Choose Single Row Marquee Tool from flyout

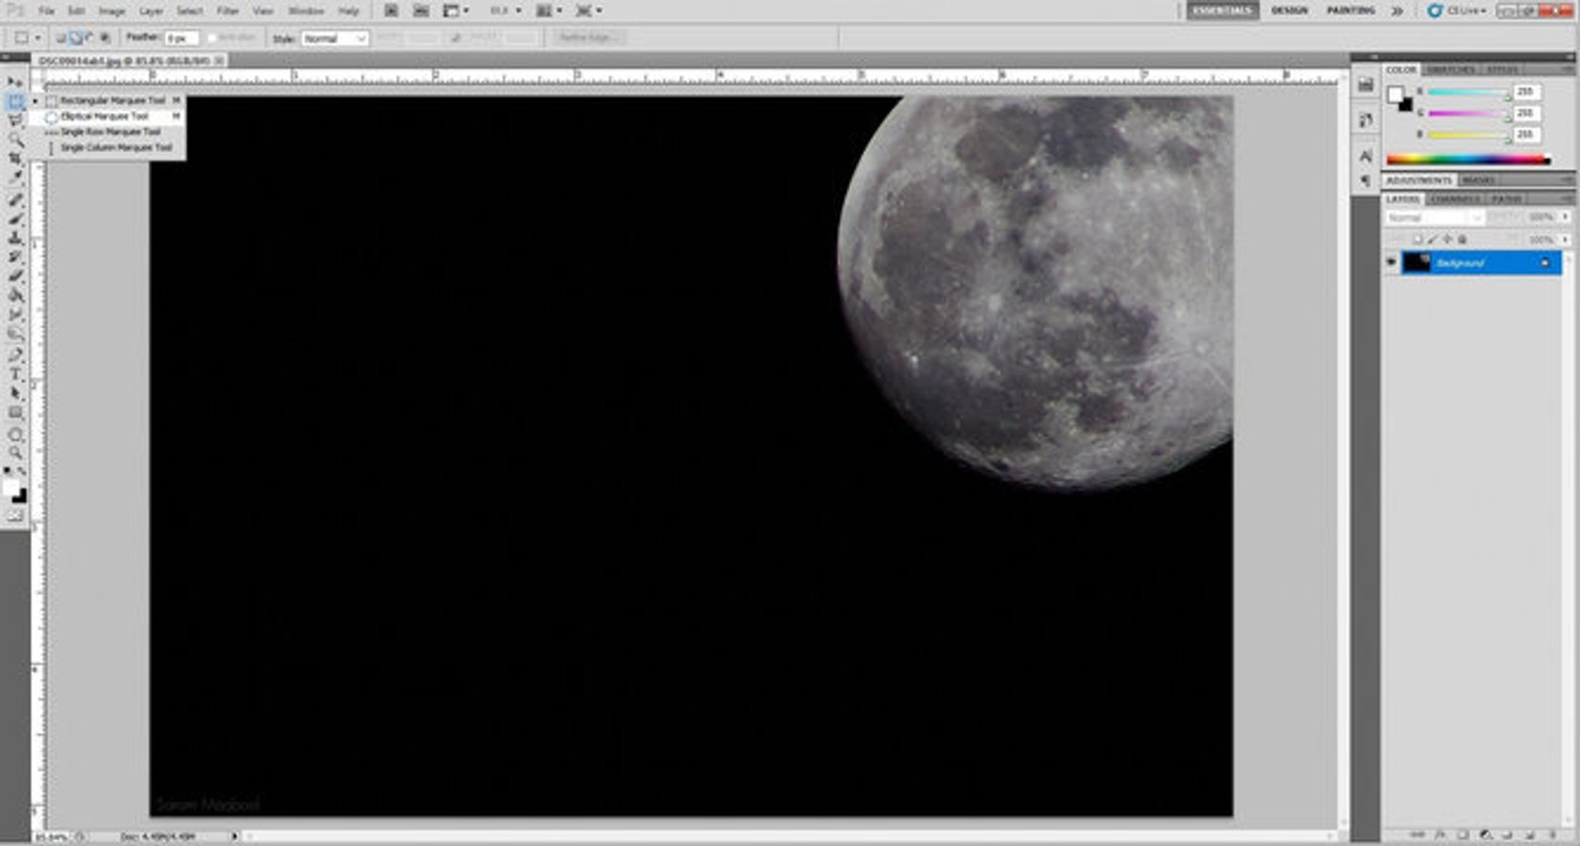click(x=113, y=132)
